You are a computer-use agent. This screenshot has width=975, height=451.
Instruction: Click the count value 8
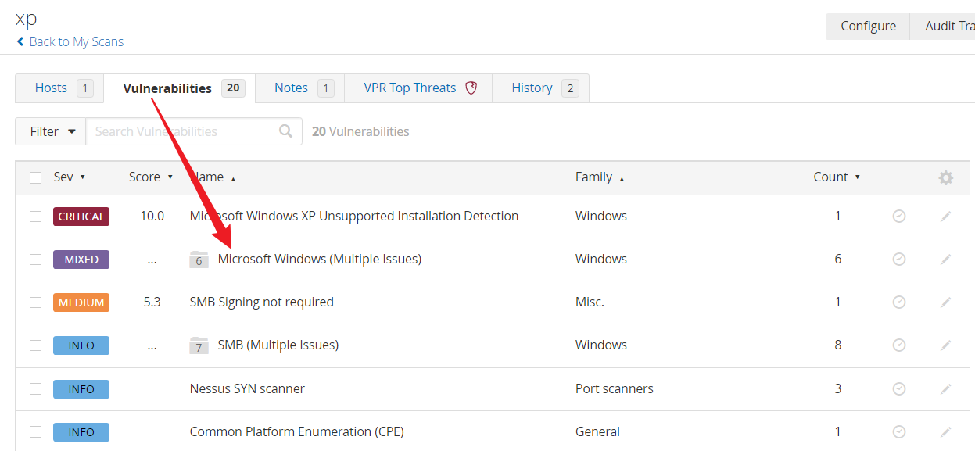pos(837,345)
